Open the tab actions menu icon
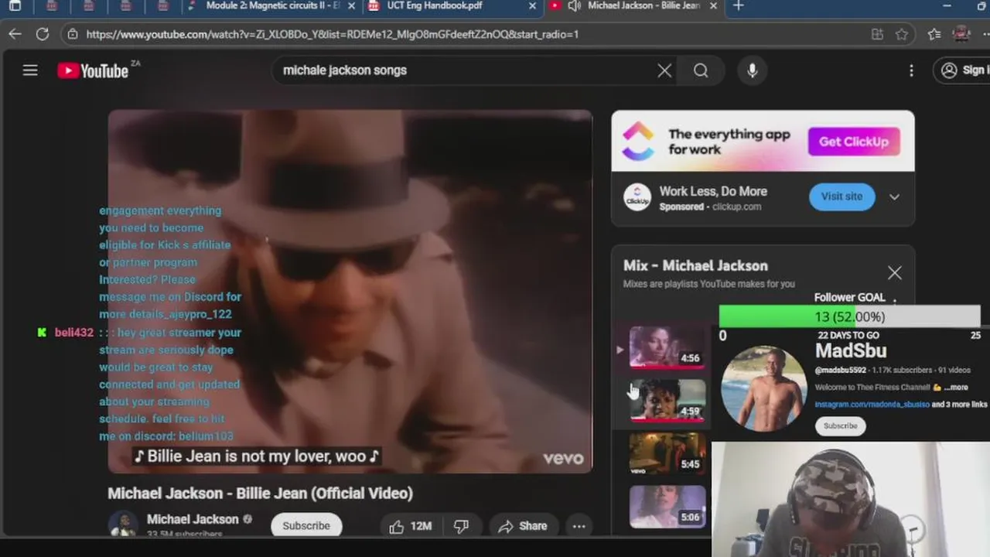This screenshot has width=990, height=557. [15, 6]
